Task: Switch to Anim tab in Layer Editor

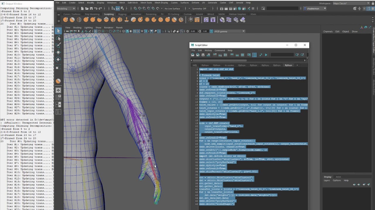Action: [x=338, y=177]
